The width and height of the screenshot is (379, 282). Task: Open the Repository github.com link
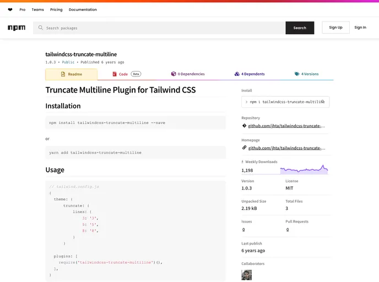(x=286, y=126)
